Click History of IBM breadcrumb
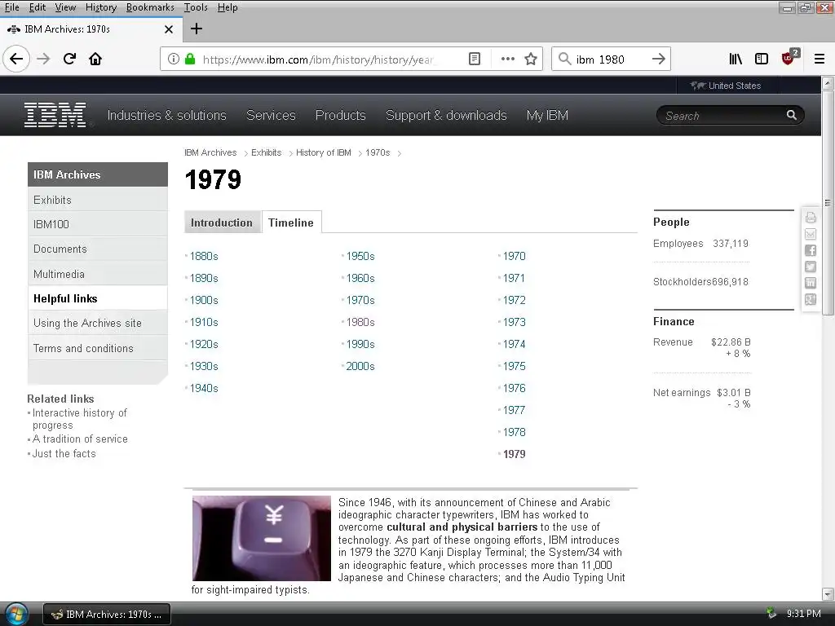This screenshot has width=835, height=626. (323, 152)
